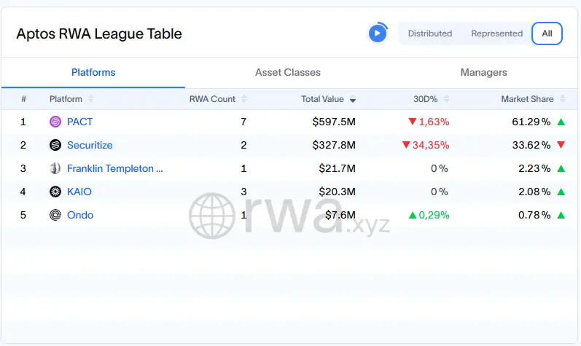Select the Represented filter option
Image resolution: width=581 pixels, height=346 pixels.
pos(497,34)
